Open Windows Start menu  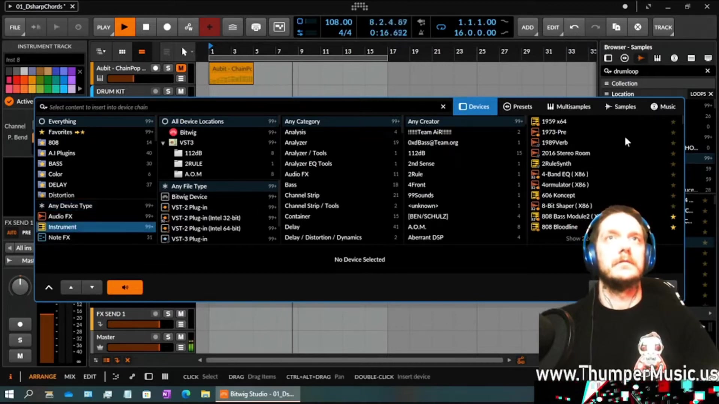9,394
